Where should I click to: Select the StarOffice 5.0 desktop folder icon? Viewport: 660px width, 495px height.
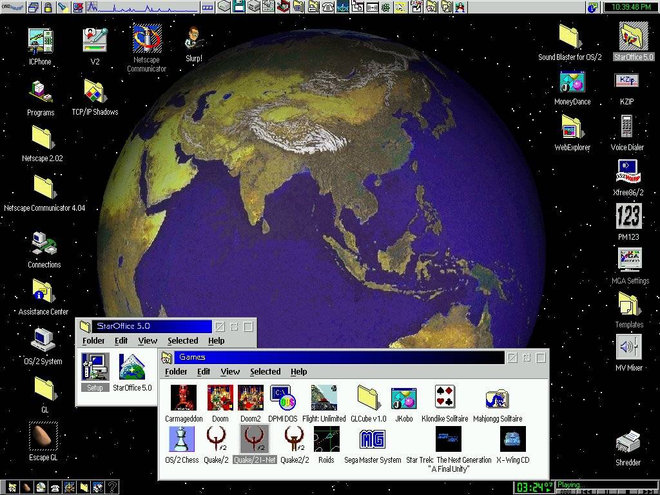633,41
